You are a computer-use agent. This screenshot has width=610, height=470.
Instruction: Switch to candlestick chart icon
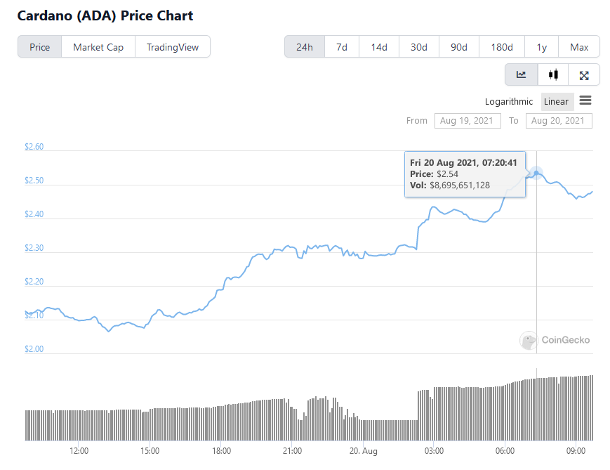[x=553, y=74]
